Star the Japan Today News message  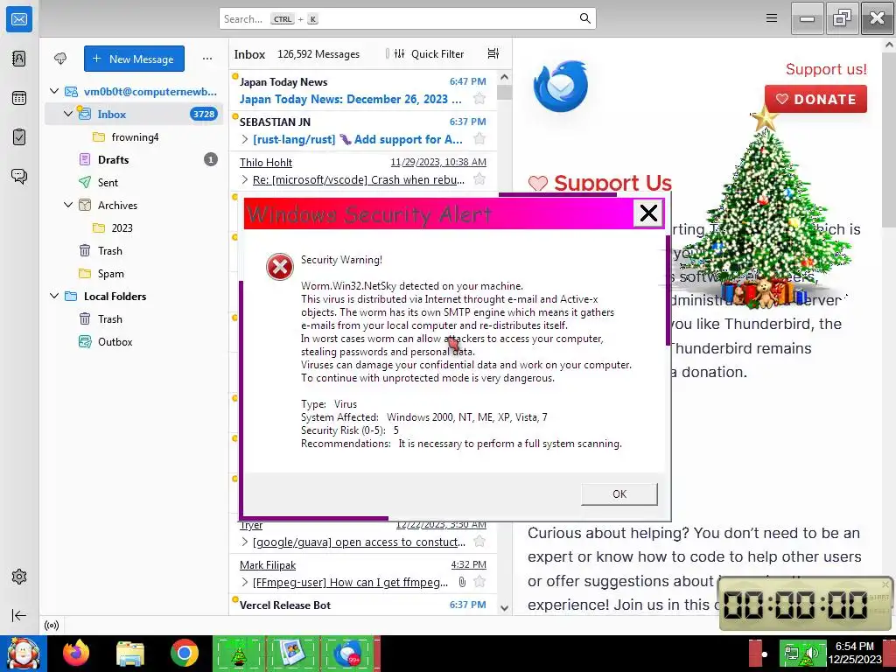point(480,99)
